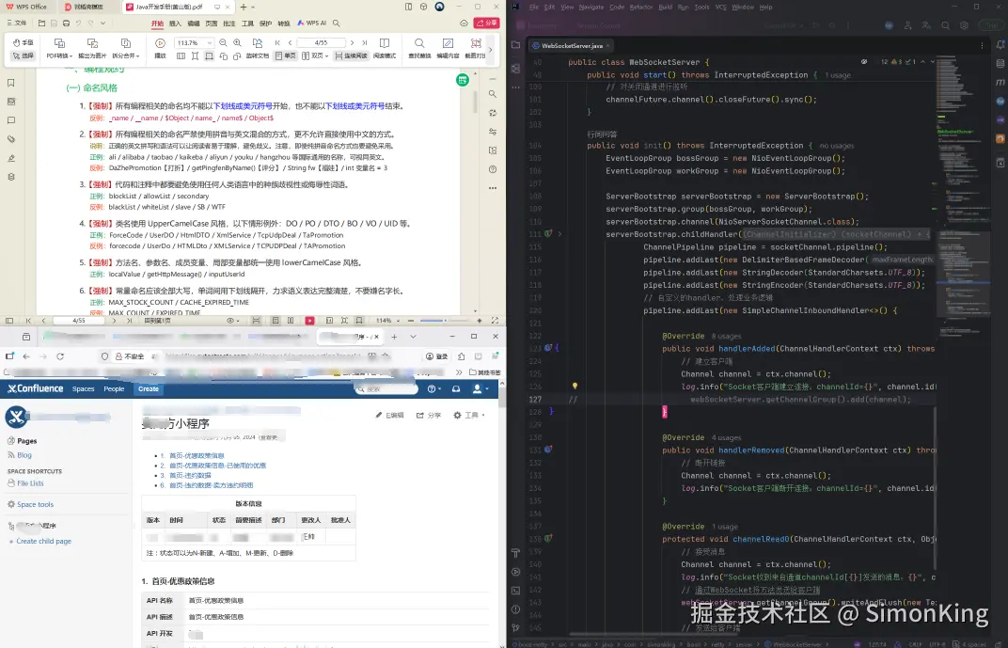The width and height of the screenshot is (1008, 648).
Task: Click the zoom out magnifier in WPS toolbar
Action: pyautogui.click(x=223, y=42)
